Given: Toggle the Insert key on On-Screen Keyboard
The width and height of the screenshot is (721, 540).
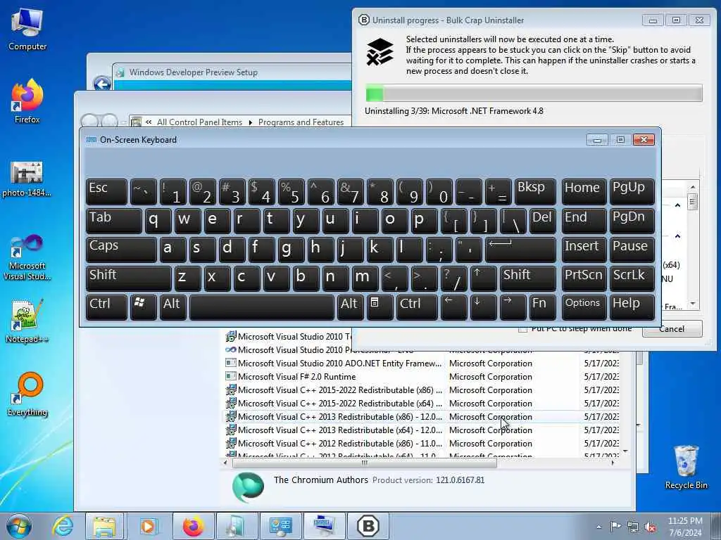Looking at the screenshot, I should click(584, 250).
